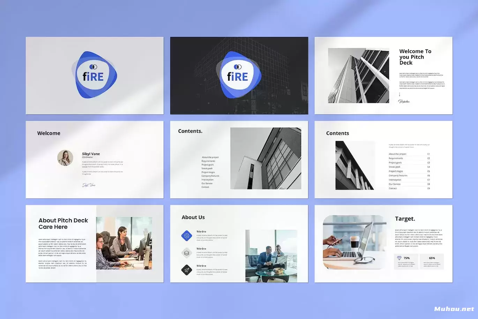Click "About the project" on the Contents. slide
This screenshot has width=478, height=319.
pyautogui.click(x=210, y=157)
